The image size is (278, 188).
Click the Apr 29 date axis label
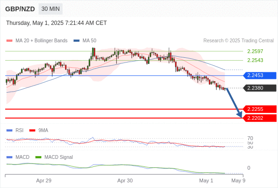44,180
